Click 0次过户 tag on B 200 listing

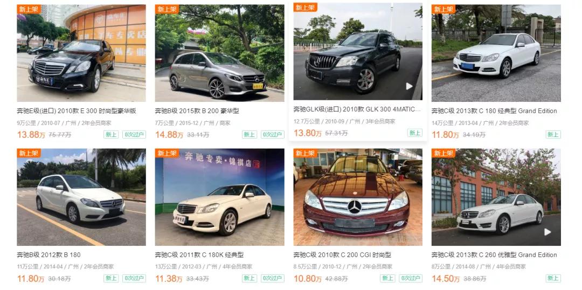point(273,134)
